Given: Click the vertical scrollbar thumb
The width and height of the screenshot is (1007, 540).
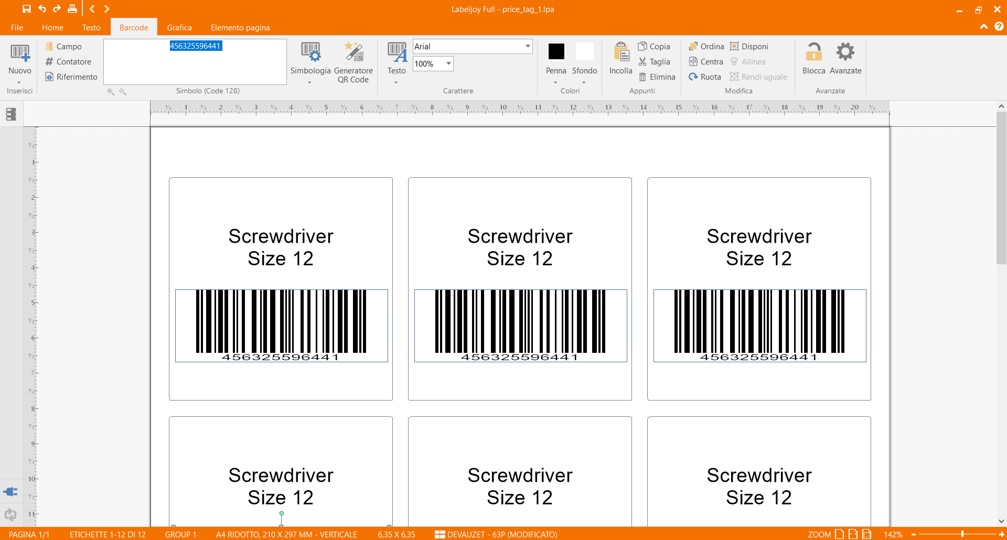Looking at the screenshot, I should [1001, 188].
